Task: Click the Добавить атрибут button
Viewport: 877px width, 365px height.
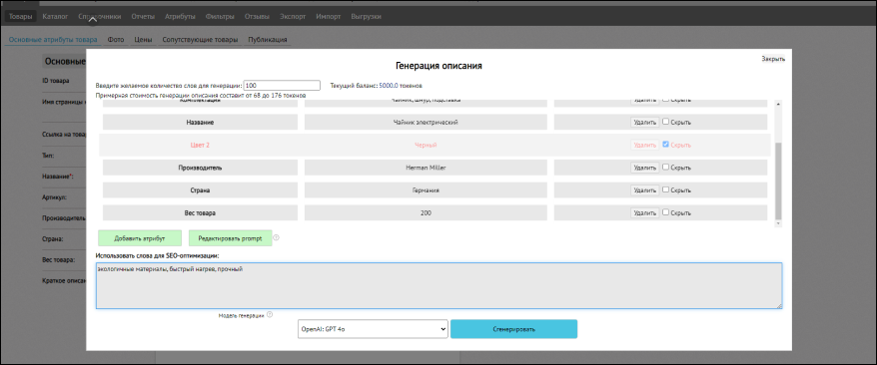Action: point(139,237)
